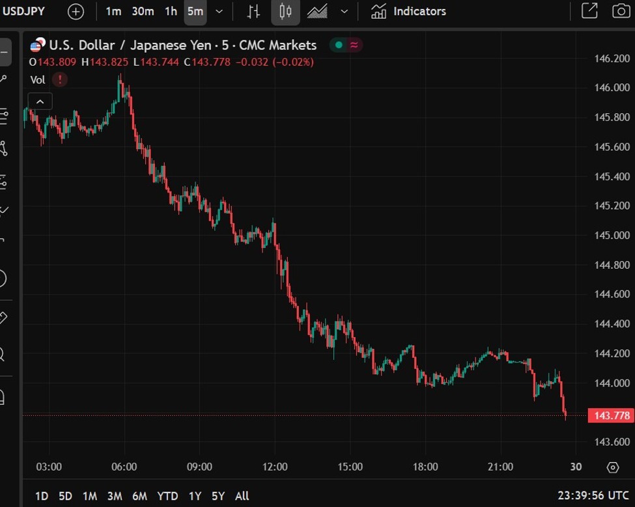
Task: Click the pink delayed data indicator
Action: [354, 45]
